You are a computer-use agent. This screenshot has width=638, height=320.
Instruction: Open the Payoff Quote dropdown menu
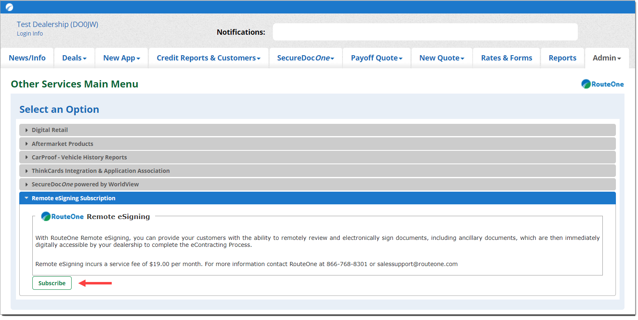[377, 58]
